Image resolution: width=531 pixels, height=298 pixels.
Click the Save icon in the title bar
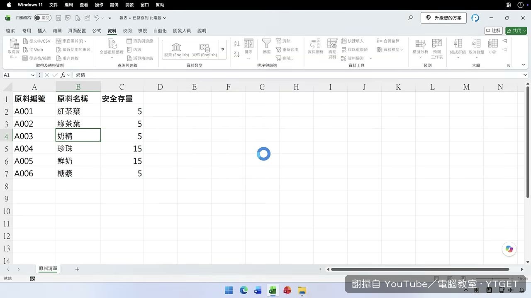tap(58, 18)
